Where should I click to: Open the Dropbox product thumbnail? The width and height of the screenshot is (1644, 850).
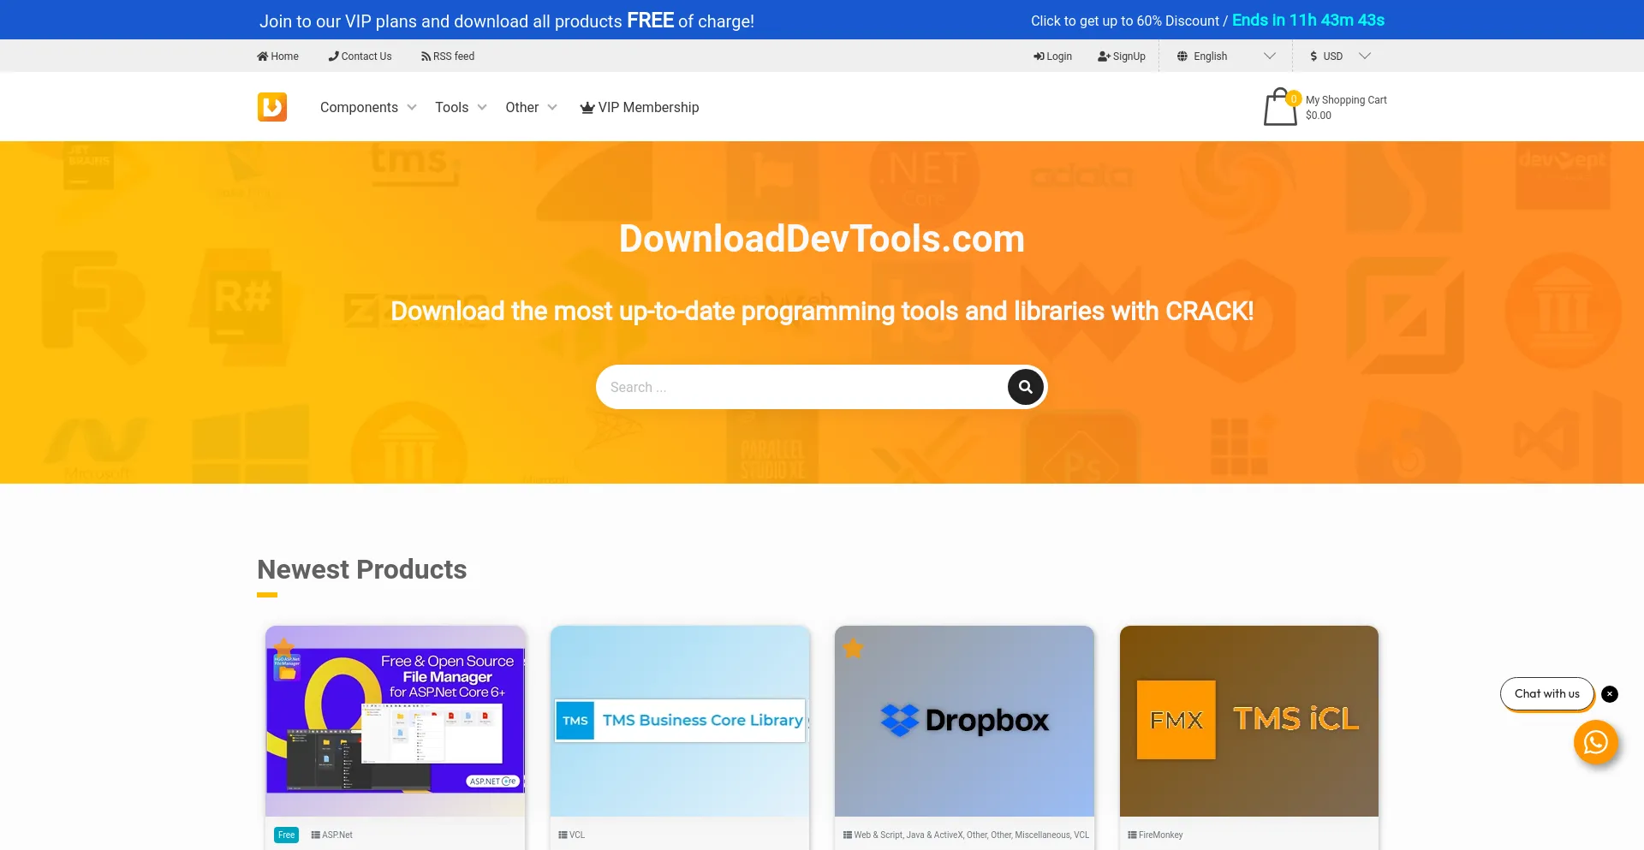[964, 721]
